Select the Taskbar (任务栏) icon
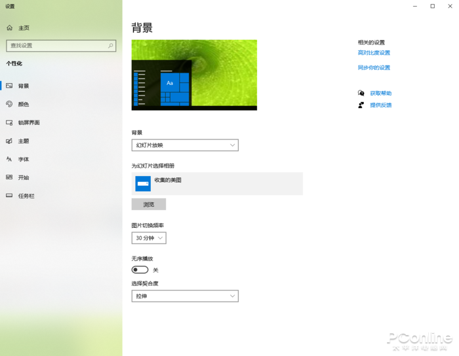Viewport: 459px width, 356px height. click(x=9, y=196)
